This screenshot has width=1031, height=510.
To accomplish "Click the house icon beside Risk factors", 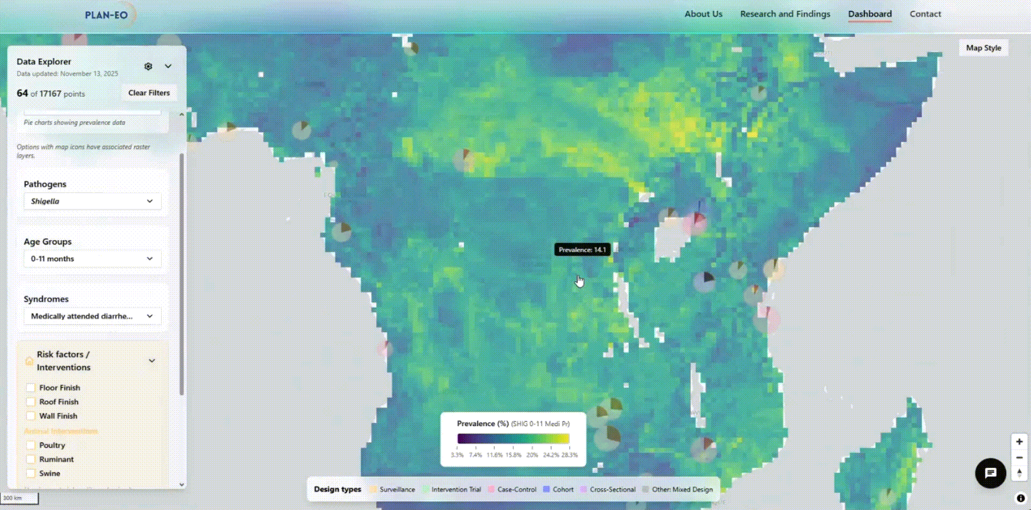I will coord(29,361).
